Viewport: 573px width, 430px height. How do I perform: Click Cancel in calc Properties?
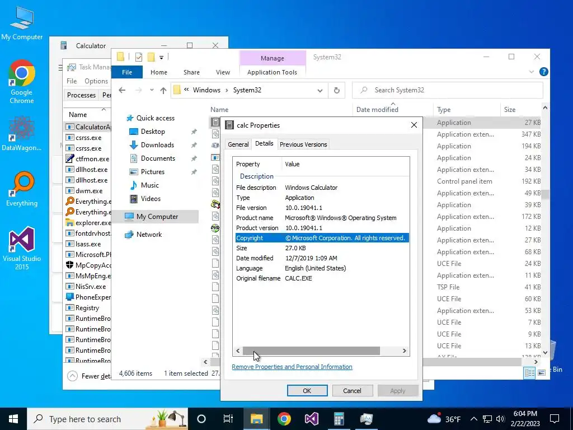tap(352, 390)
